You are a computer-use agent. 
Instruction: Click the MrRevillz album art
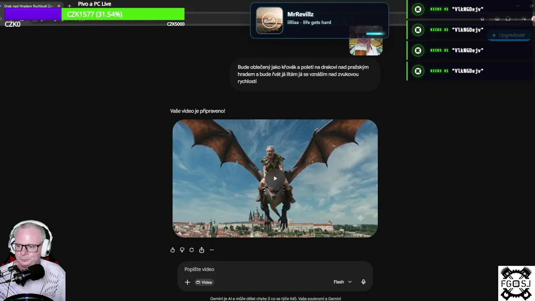(x=269, y=20)
